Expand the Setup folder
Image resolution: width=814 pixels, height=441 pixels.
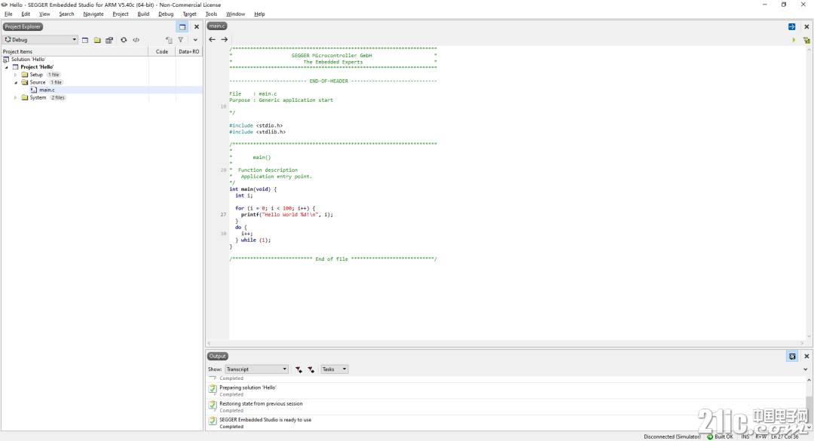(16, 75)
